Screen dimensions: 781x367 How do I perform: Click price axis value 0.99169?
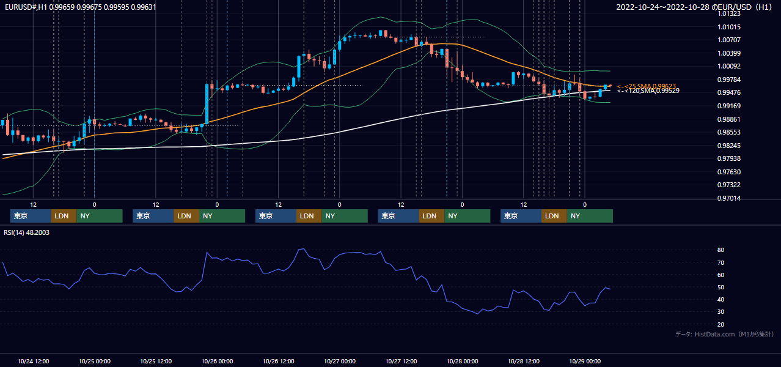tap(728, 106)
